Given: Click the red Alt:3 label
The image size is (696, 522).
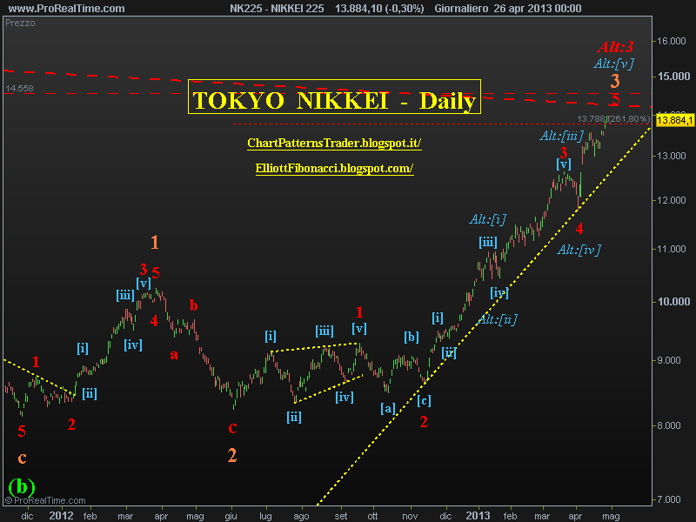Looking at the screenshot, I should click(615, 47).
